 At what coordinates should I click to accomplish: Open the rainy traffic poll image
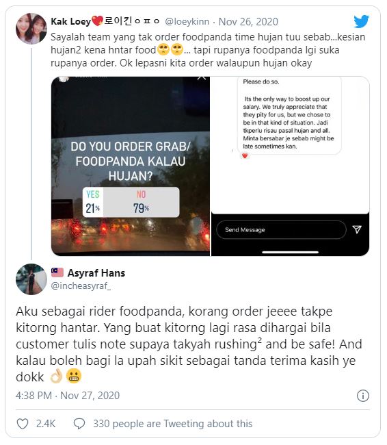pos(131,166)
